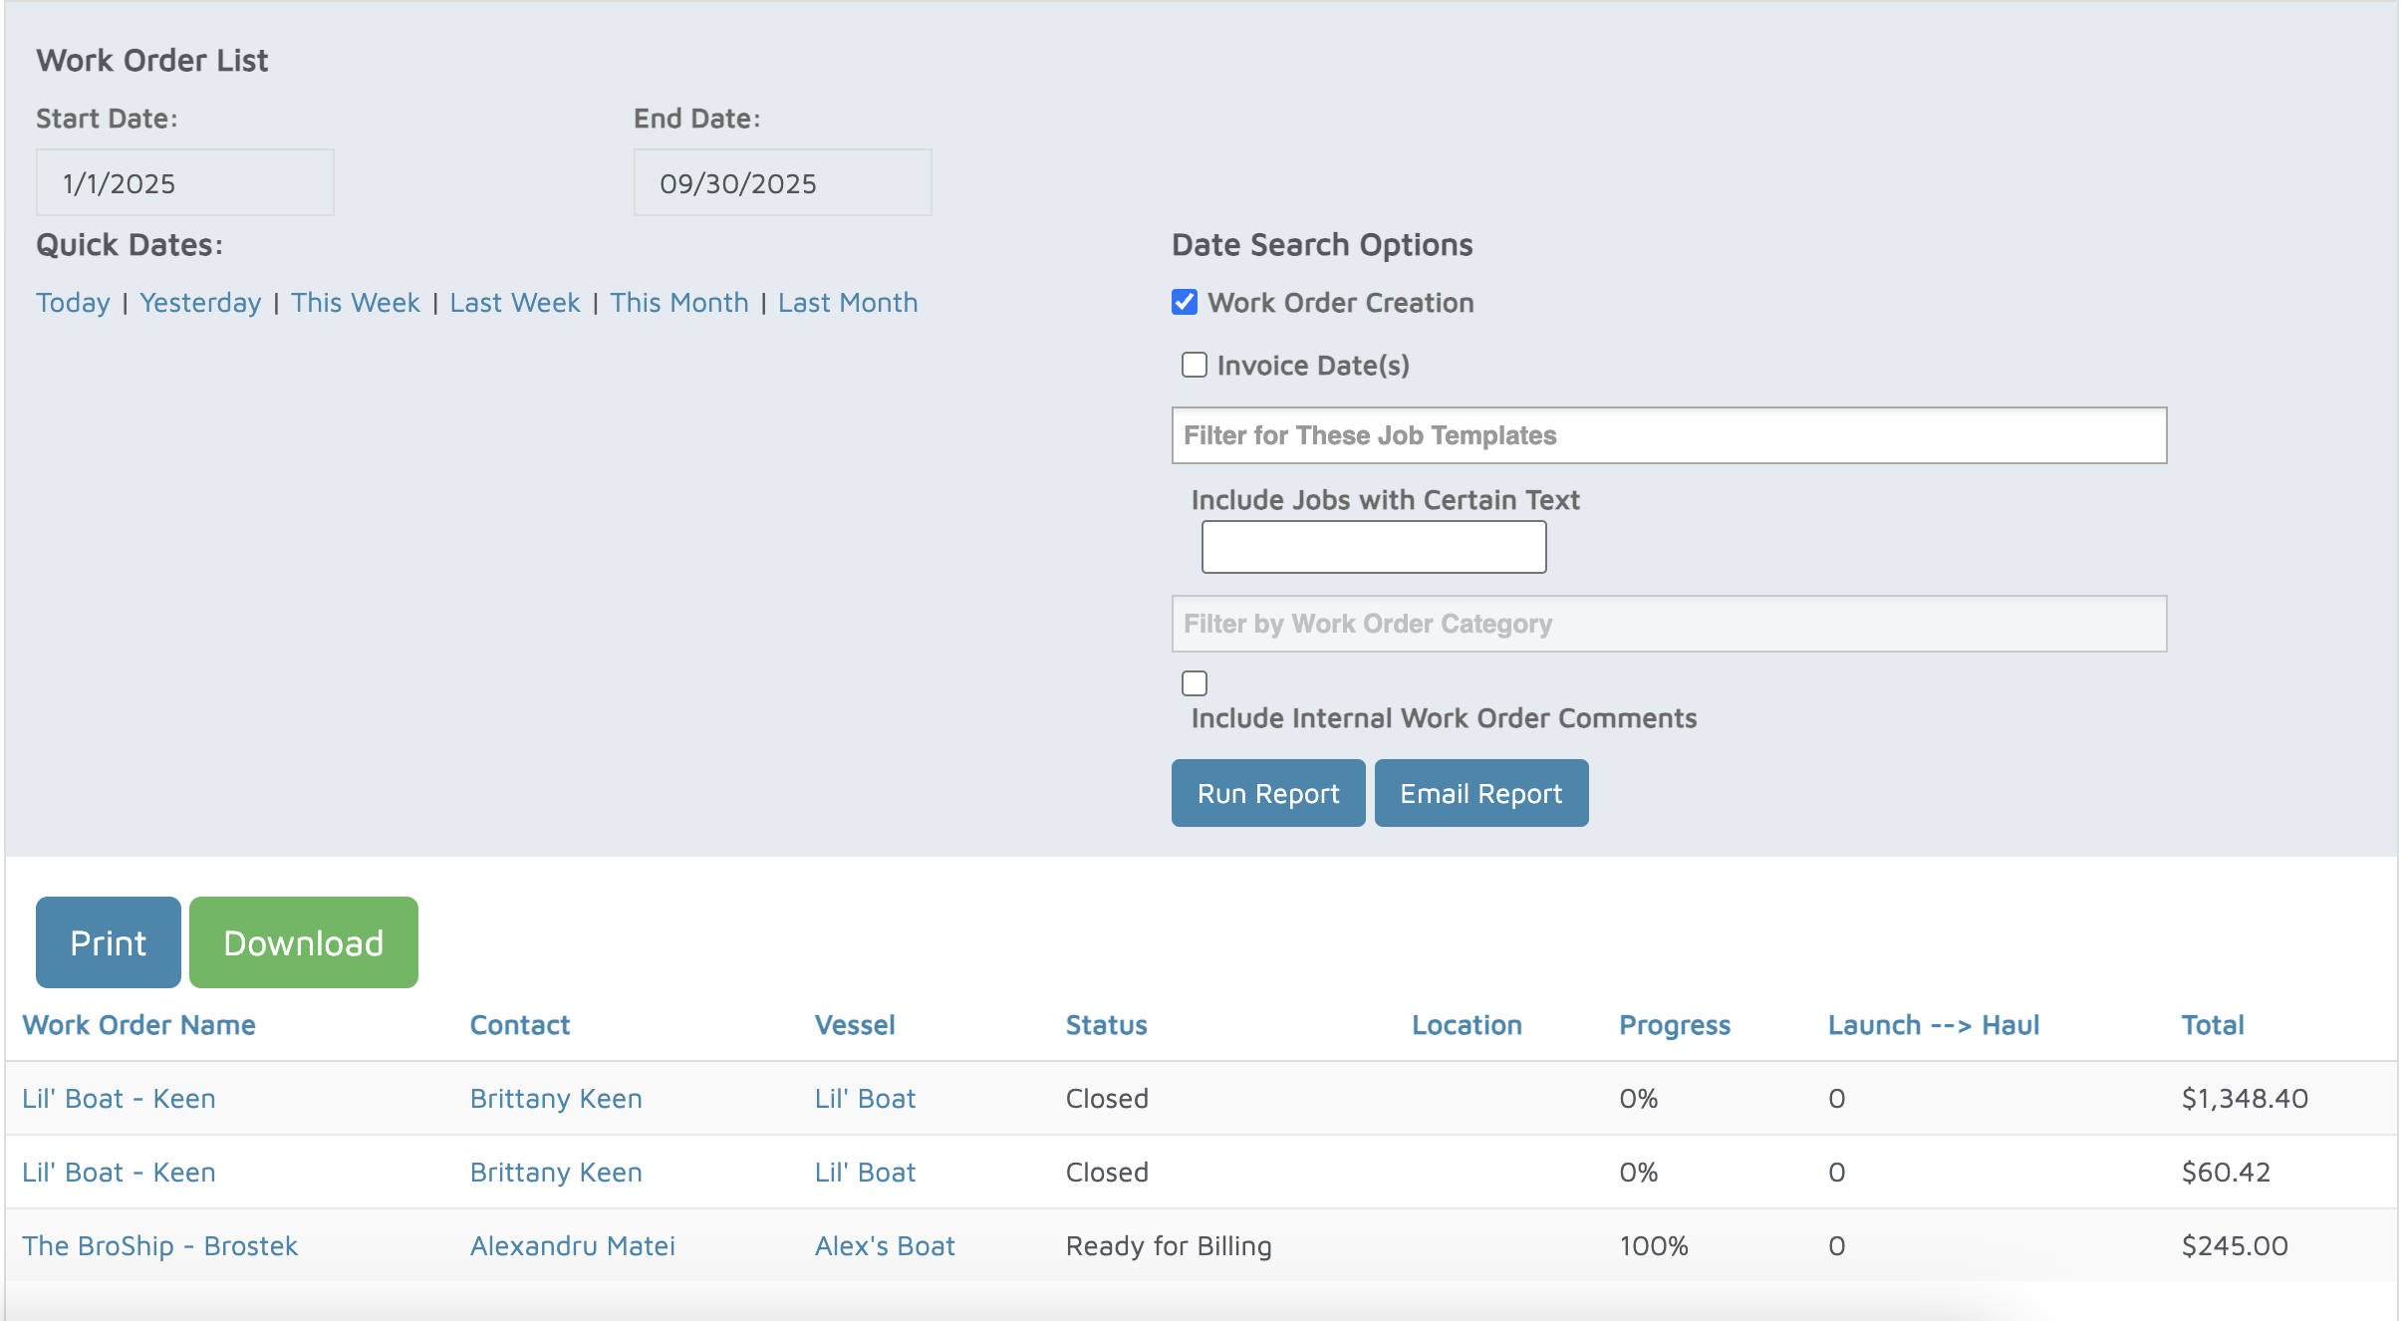Sort by the Status column header
Viewport: 2407px width, 1321px height.
pyautogui.click(x=1106, y=1025)
